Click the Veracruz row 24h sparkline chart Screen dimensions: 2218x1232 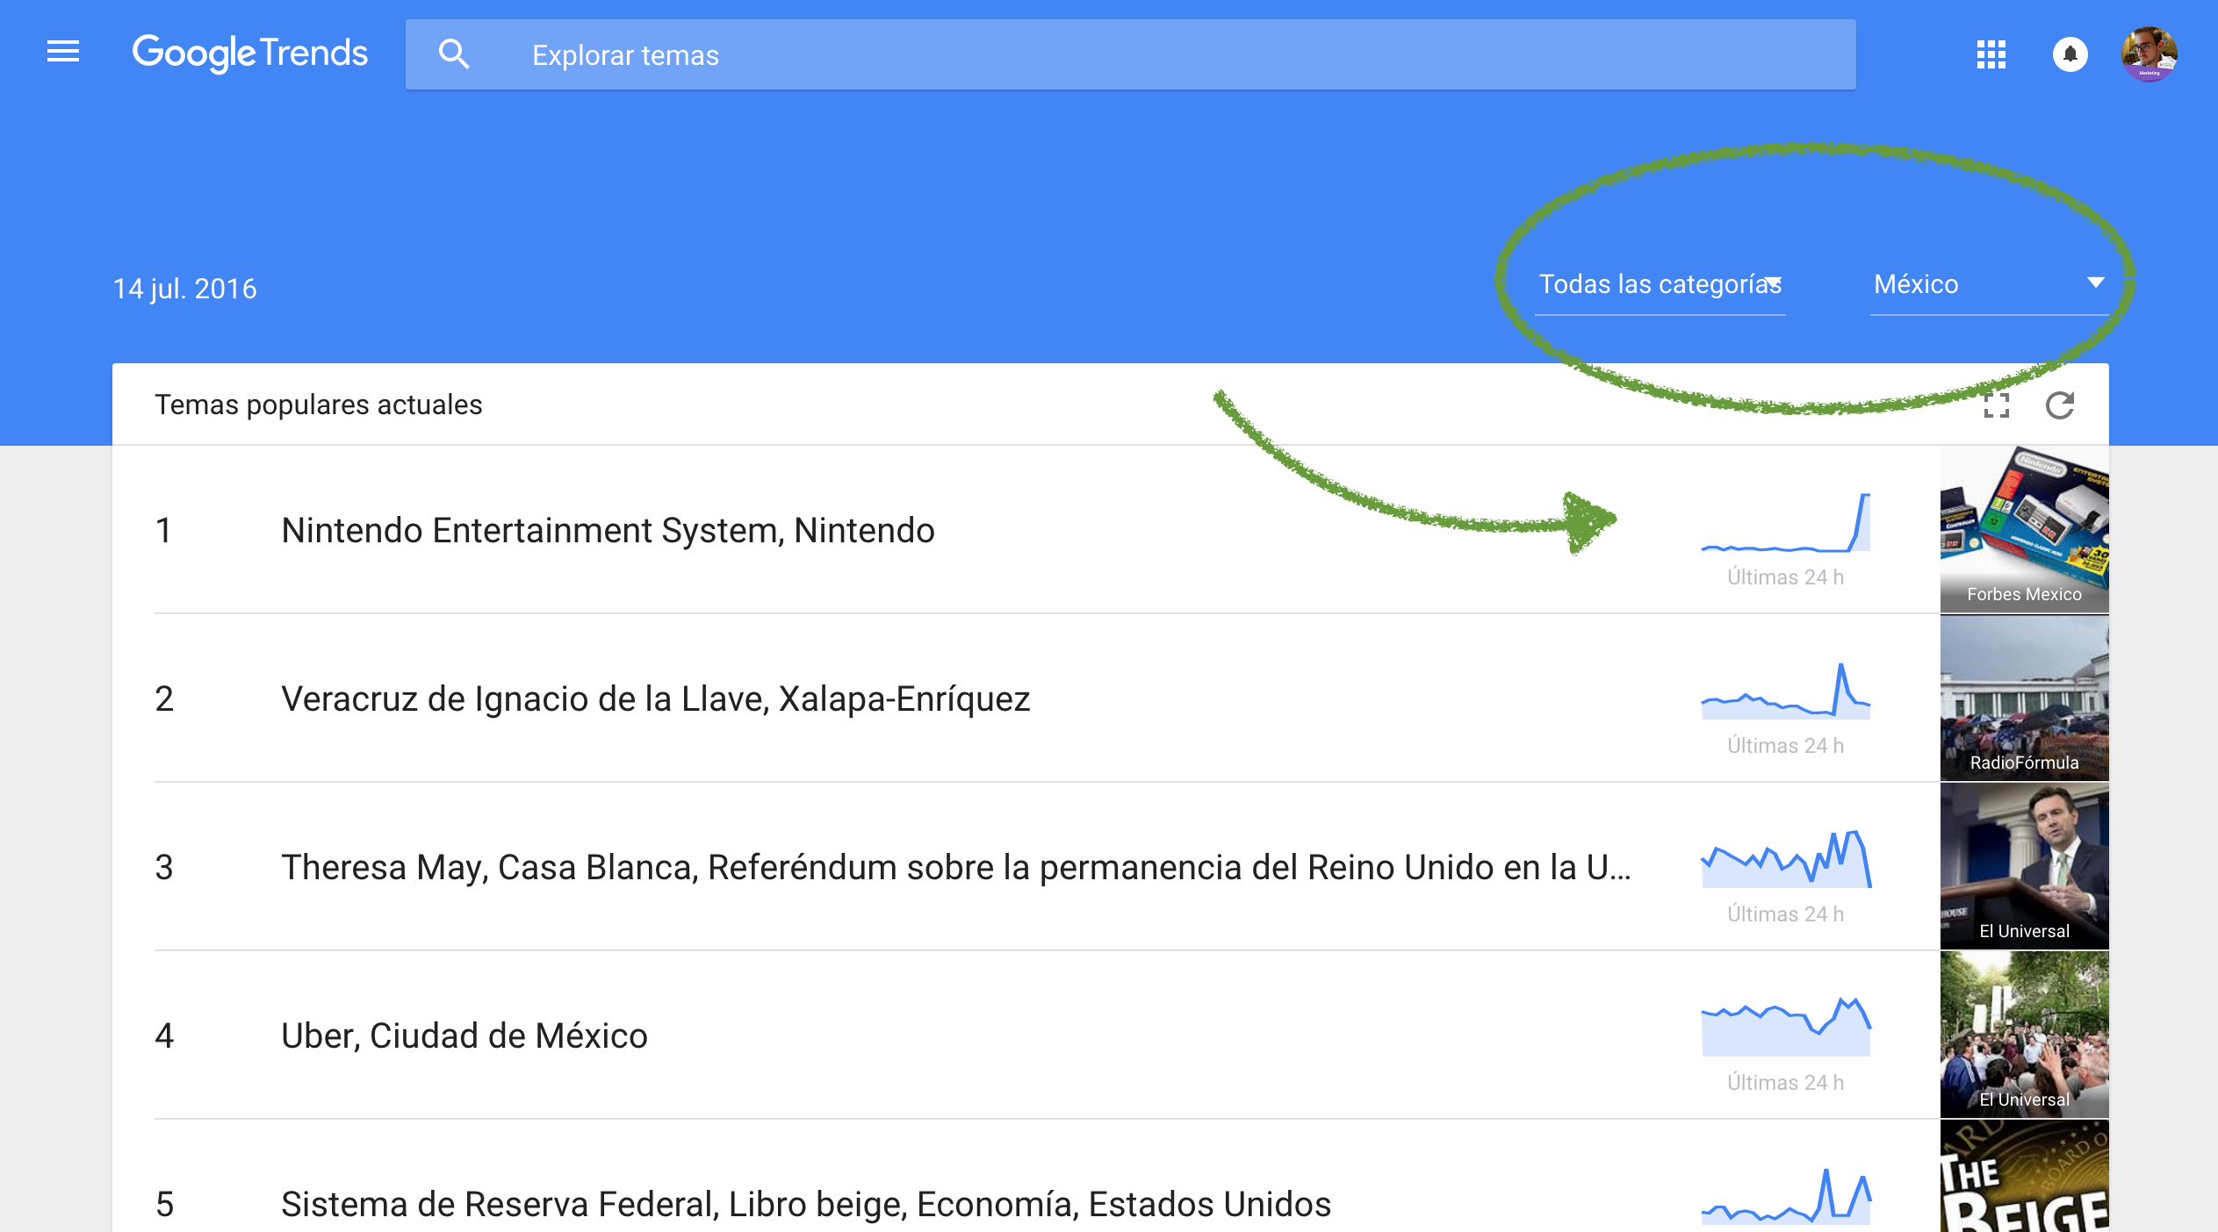pos(1786,691)
